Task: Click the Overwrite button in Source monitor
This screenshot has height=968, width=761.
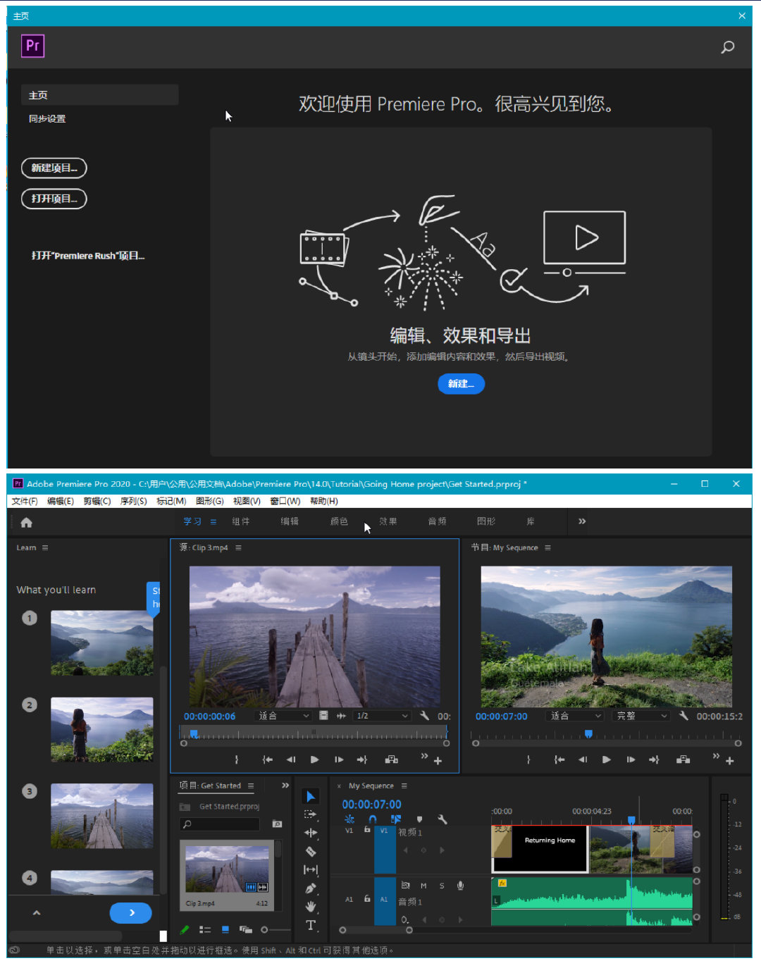Action: click(392, 759)
